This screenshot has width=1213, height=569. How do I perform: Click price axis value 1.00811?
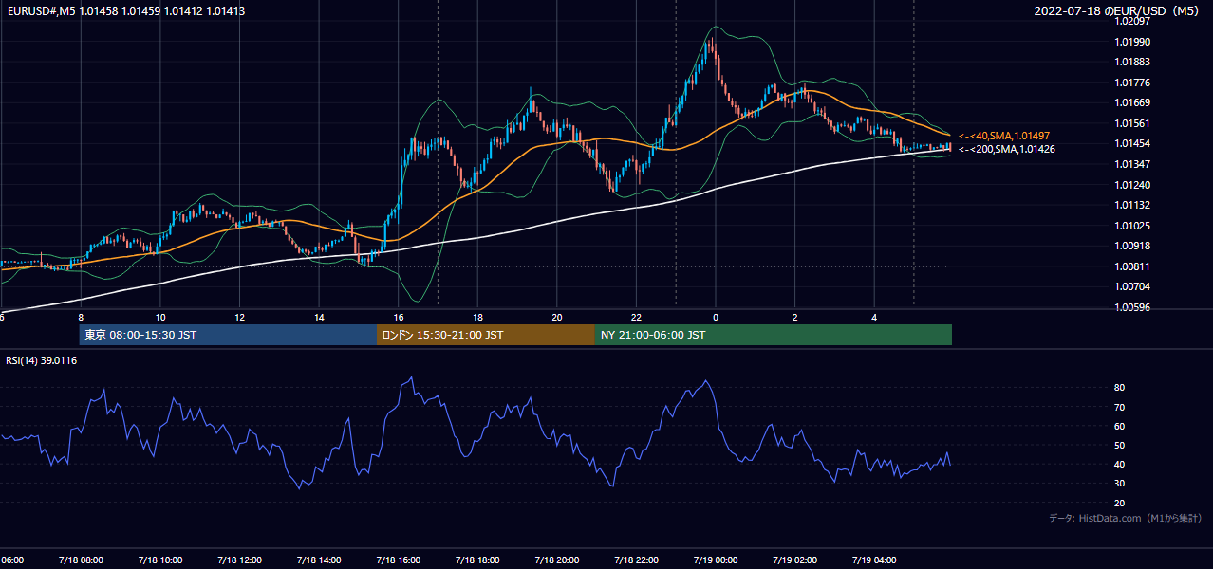coord(1133,266)
